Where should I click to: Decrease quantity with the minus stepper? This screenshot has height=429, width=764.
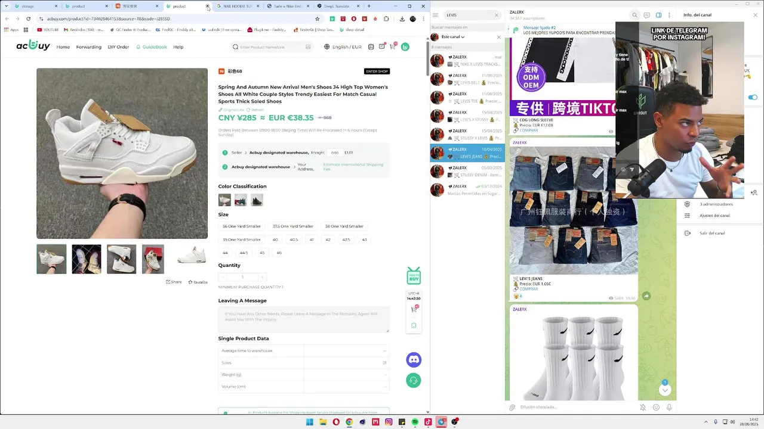[223, 277]
